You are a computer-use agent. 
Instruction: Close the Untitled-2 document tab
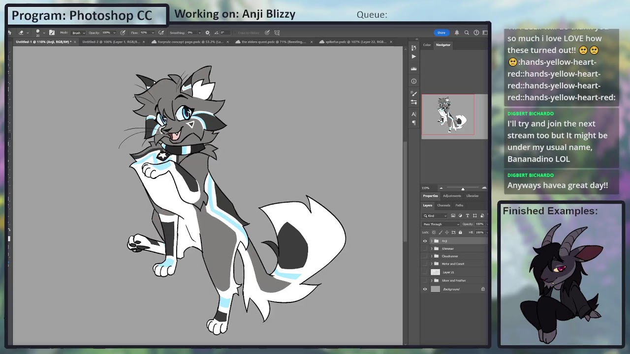click(x=144, y=42)
